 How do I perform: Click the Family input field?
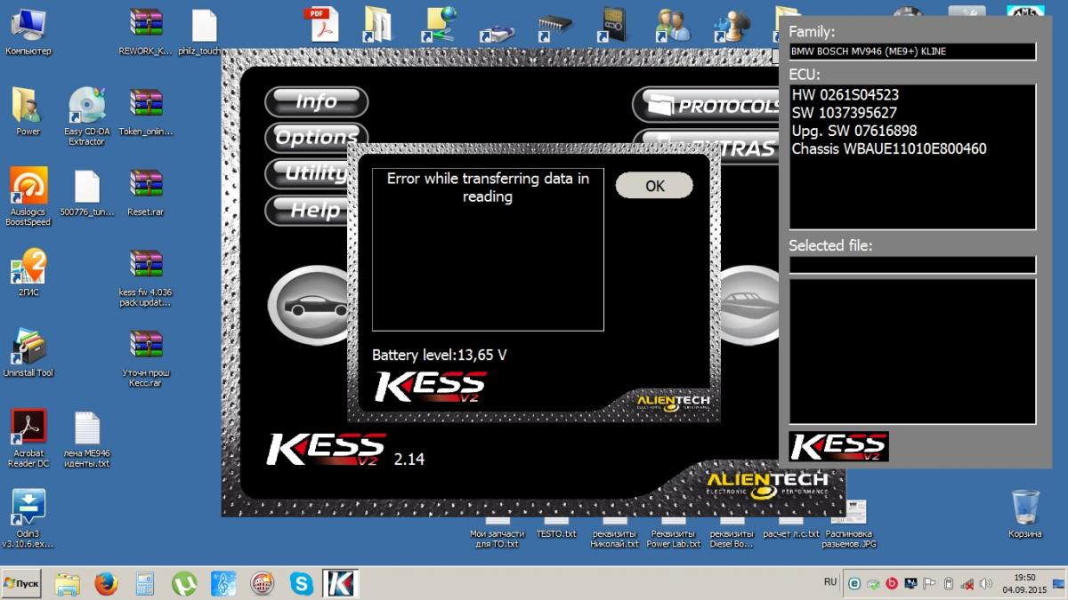(x=912, y=52)
